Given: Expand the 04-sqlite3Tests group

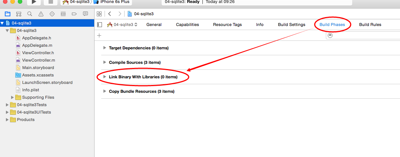Looking at the screenshot, I should tap(7, 105).
